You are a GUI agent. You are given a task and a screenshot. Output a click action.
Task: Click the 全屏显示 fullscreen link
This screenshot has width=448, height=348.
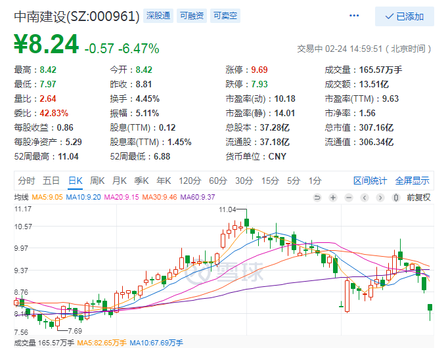[x=412, y=181]
